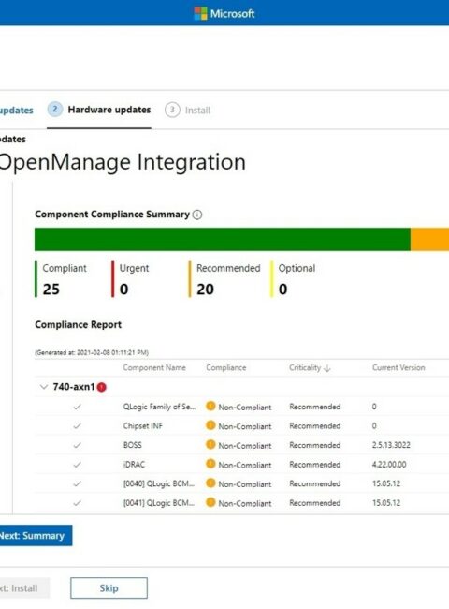Sort by Criticality column header
449x609 pixels.
[x=305, y=368]
